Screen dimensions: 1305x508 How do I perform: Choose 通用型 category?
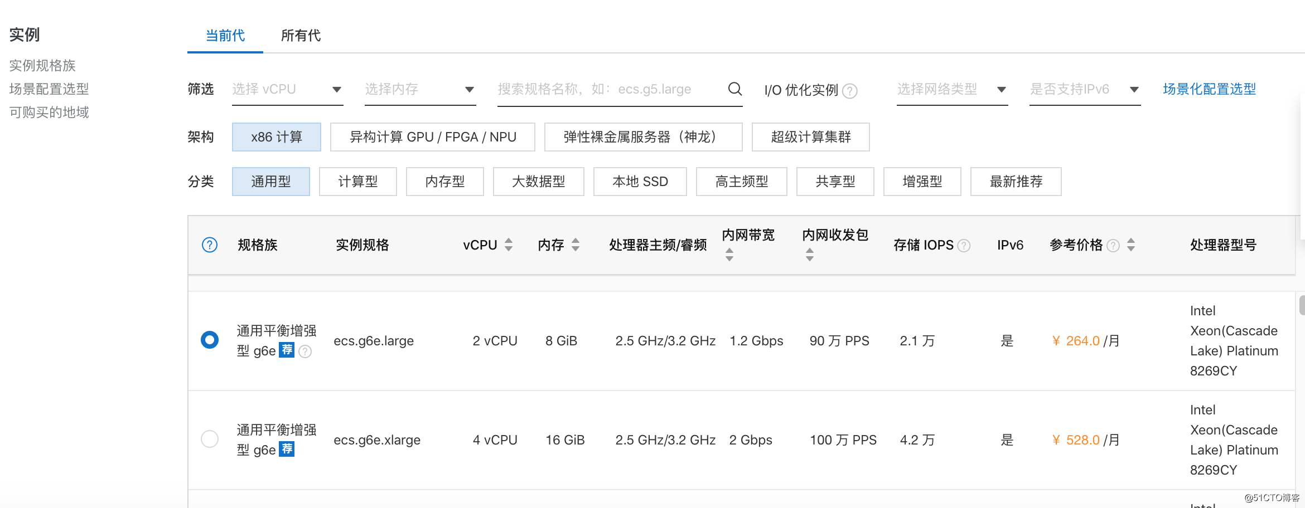point(271,182)
